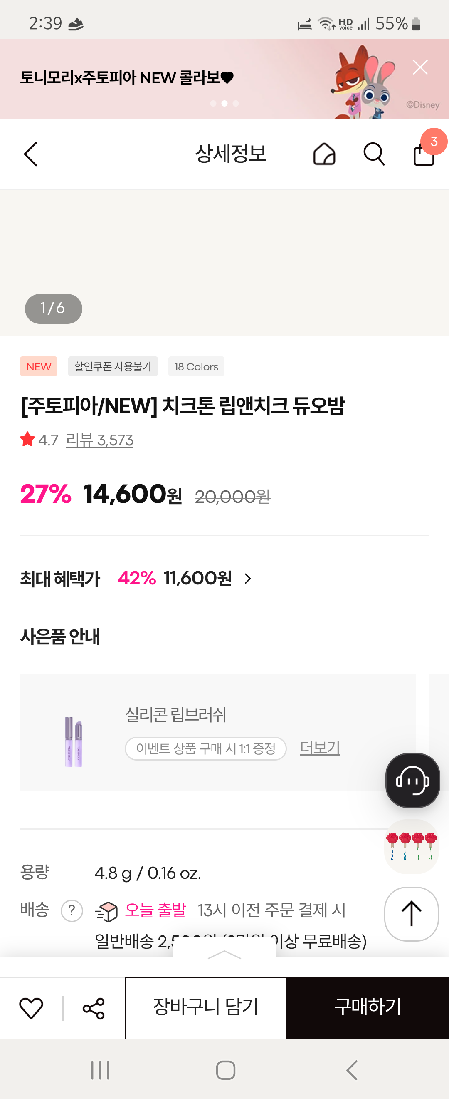
Task: Tap the silicone lip brush gift image
Action: [x=73, y=741]
